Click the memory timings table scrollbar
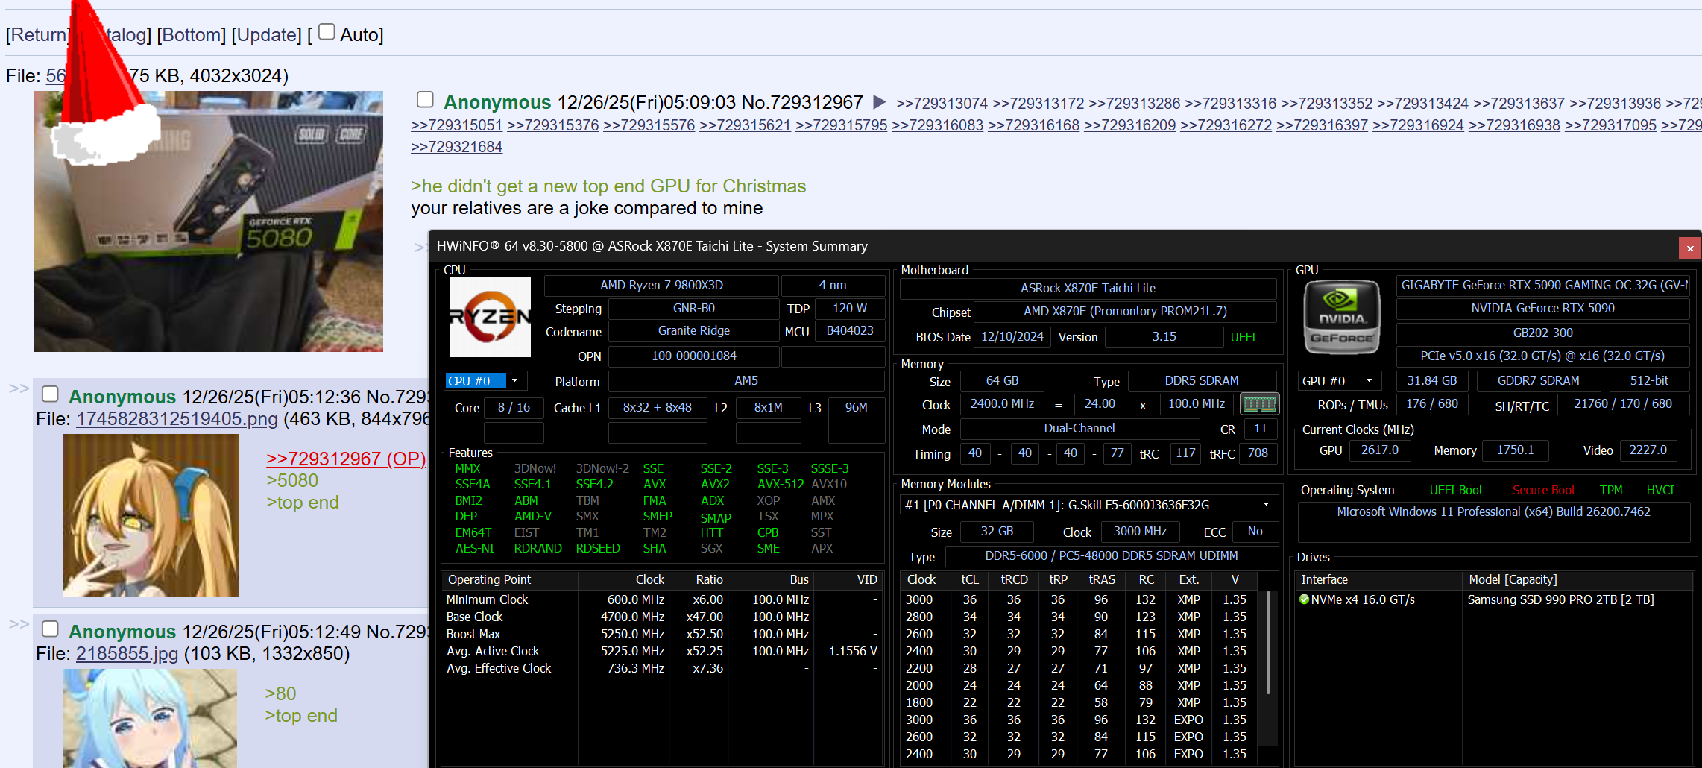 pos(1268,643)
